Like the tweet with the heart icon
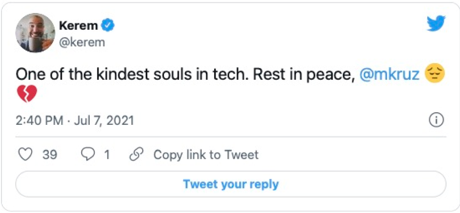 click(27, 155)
